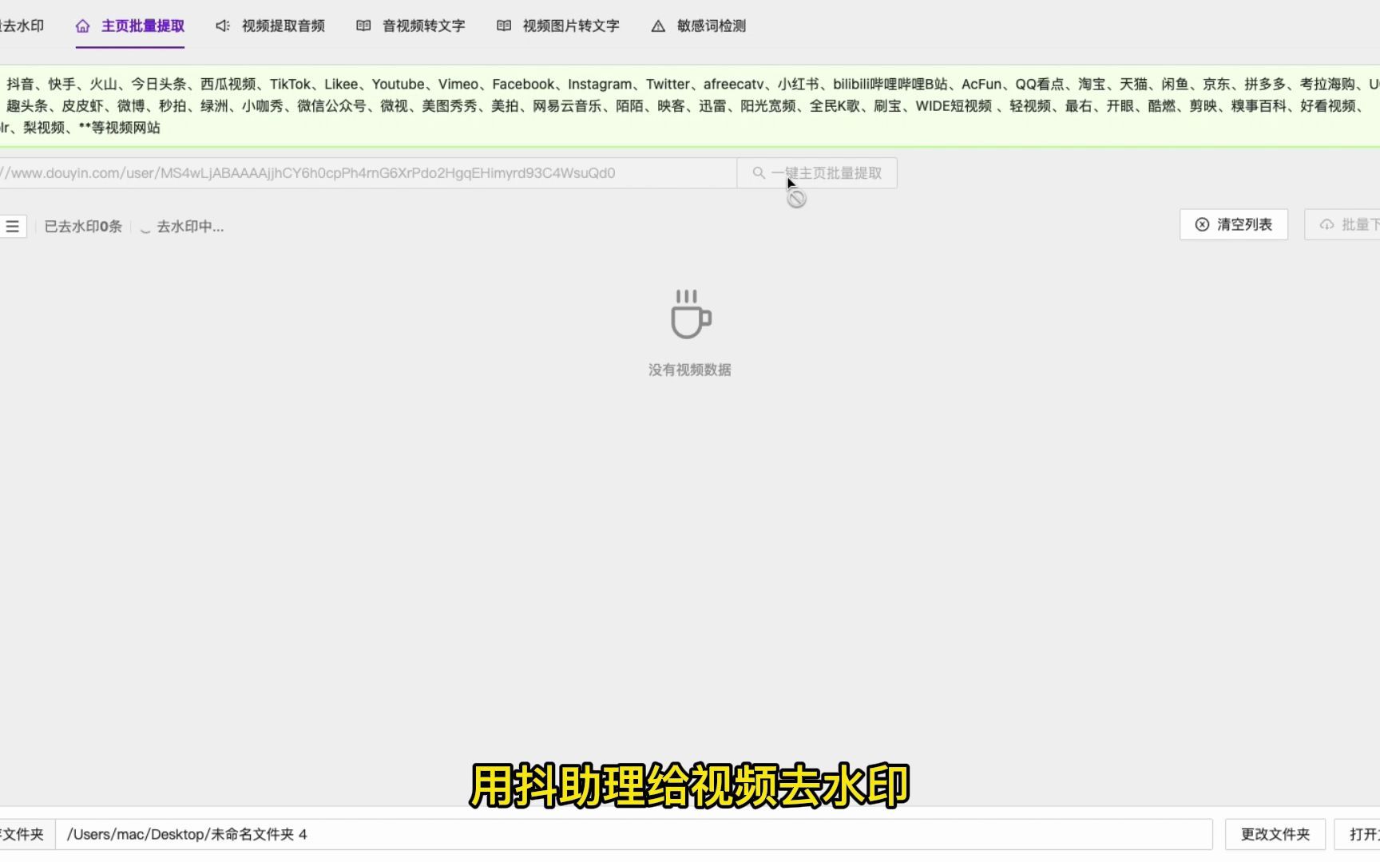Click the empty-state coffee cup icon

(x=691, y=314)
